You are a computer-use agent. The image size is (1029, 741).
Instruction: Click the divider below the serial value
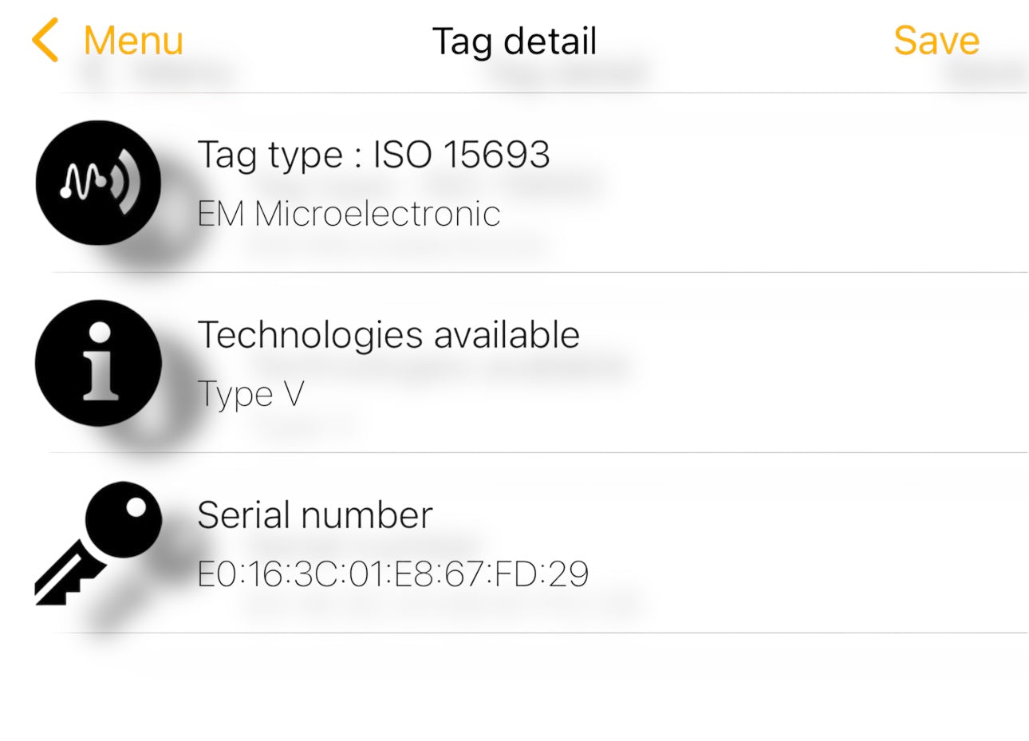(x=542, y=633)
